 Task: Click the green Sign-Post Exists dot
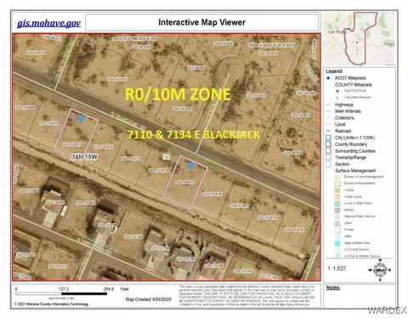pyautogui.click(x=337, y=91)
